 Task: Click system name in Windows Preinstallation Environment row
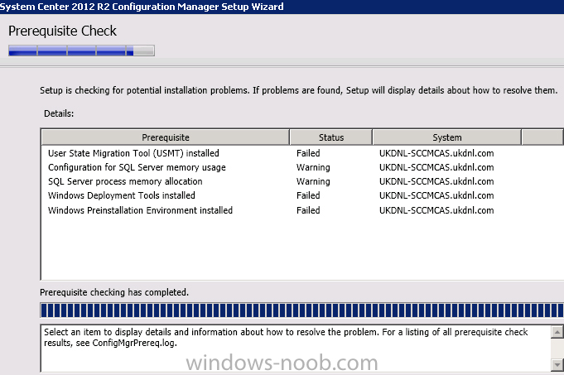pyautogui.click(x=436, y=210)
